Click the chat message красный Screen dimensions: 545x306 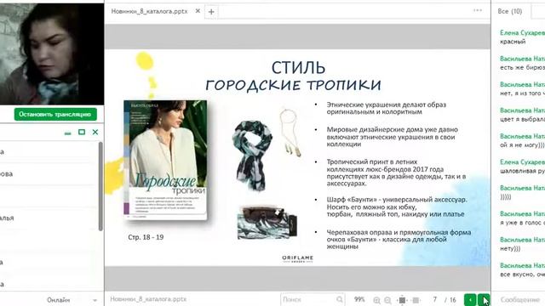[x=513, y=42]
